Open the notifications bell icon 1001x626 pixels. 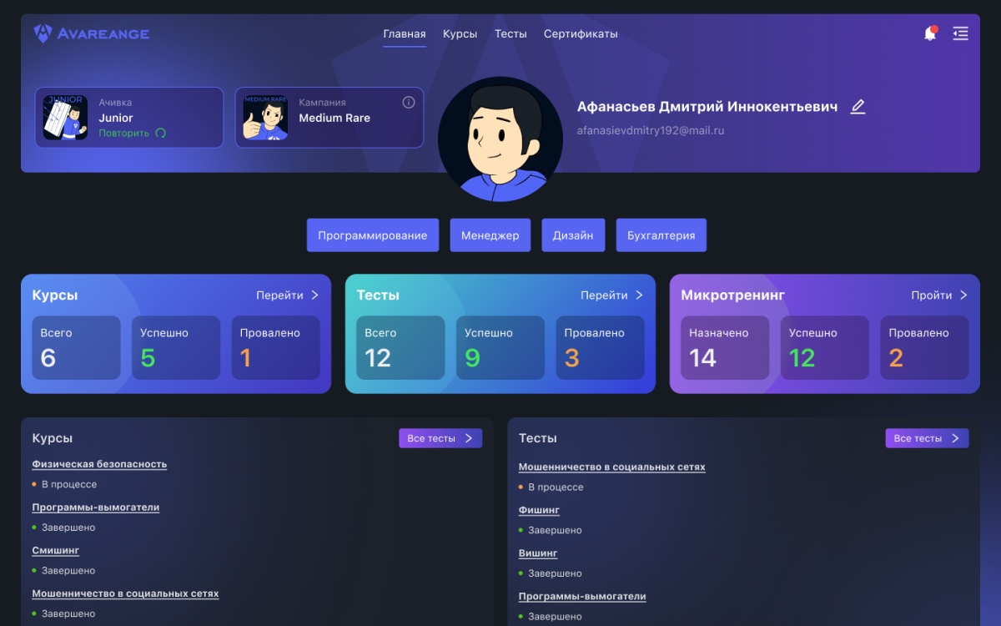click(929, 33)
